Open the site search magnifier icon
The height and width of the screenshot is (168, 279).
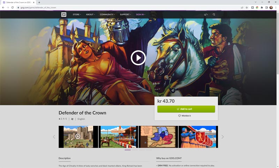pyautogui.click(x=214, y=15)
